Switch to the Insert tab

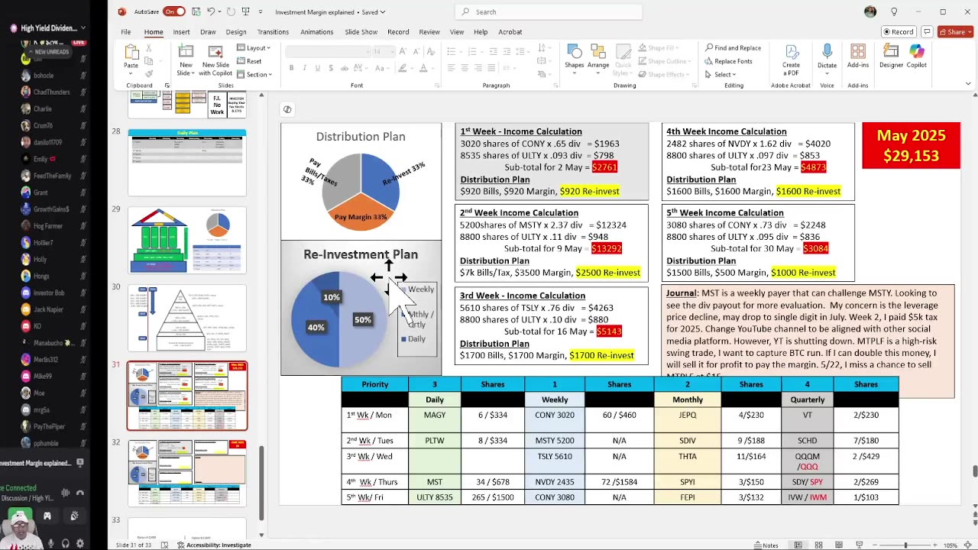pos(181,32)
